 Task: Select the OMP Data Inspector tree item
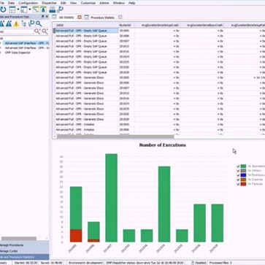[18, 53]
